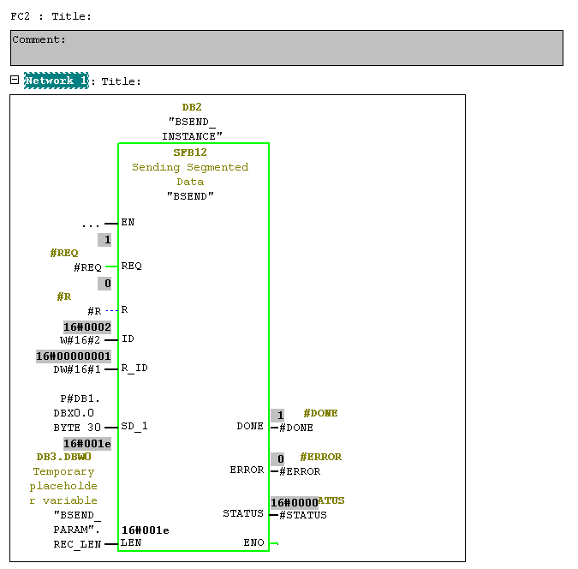Click inside the gray Comment field
Screen dimensions: 578x569
tap(286, 49)
